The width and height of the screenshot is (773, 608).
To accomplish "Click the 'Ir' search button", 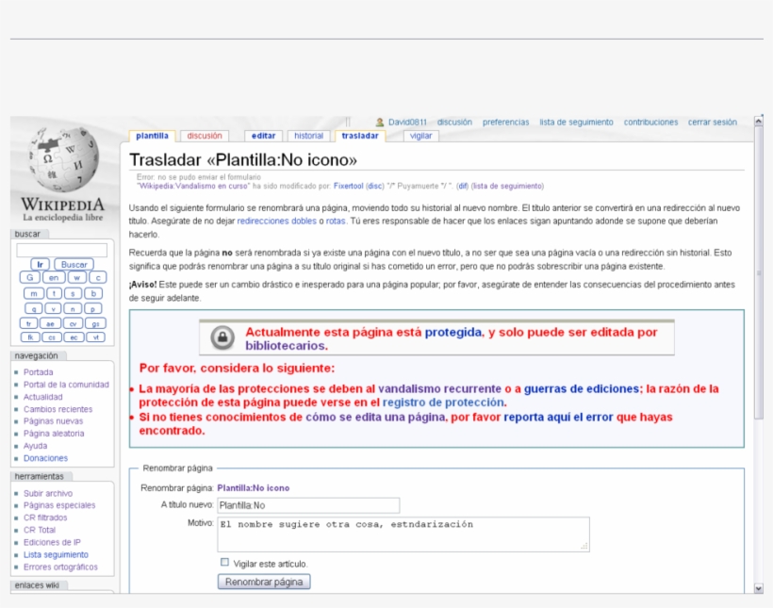I will coord(40,265).
